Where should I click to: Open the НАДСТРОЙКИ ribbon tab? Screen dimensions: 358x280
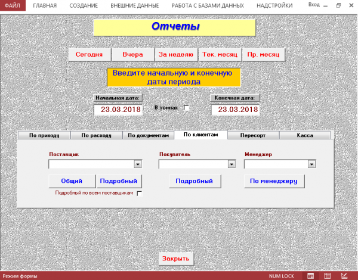tap(274, 5)
